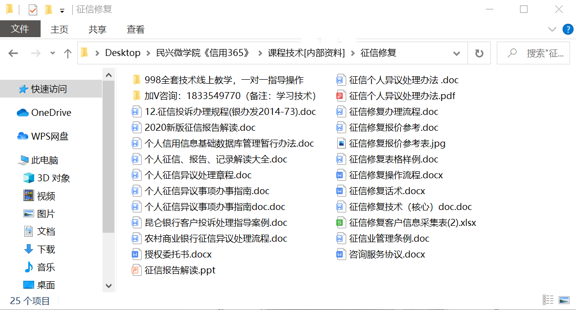Click the New Folder icon in quick access toolbar

pyautogui.click(x=48, y=9)
